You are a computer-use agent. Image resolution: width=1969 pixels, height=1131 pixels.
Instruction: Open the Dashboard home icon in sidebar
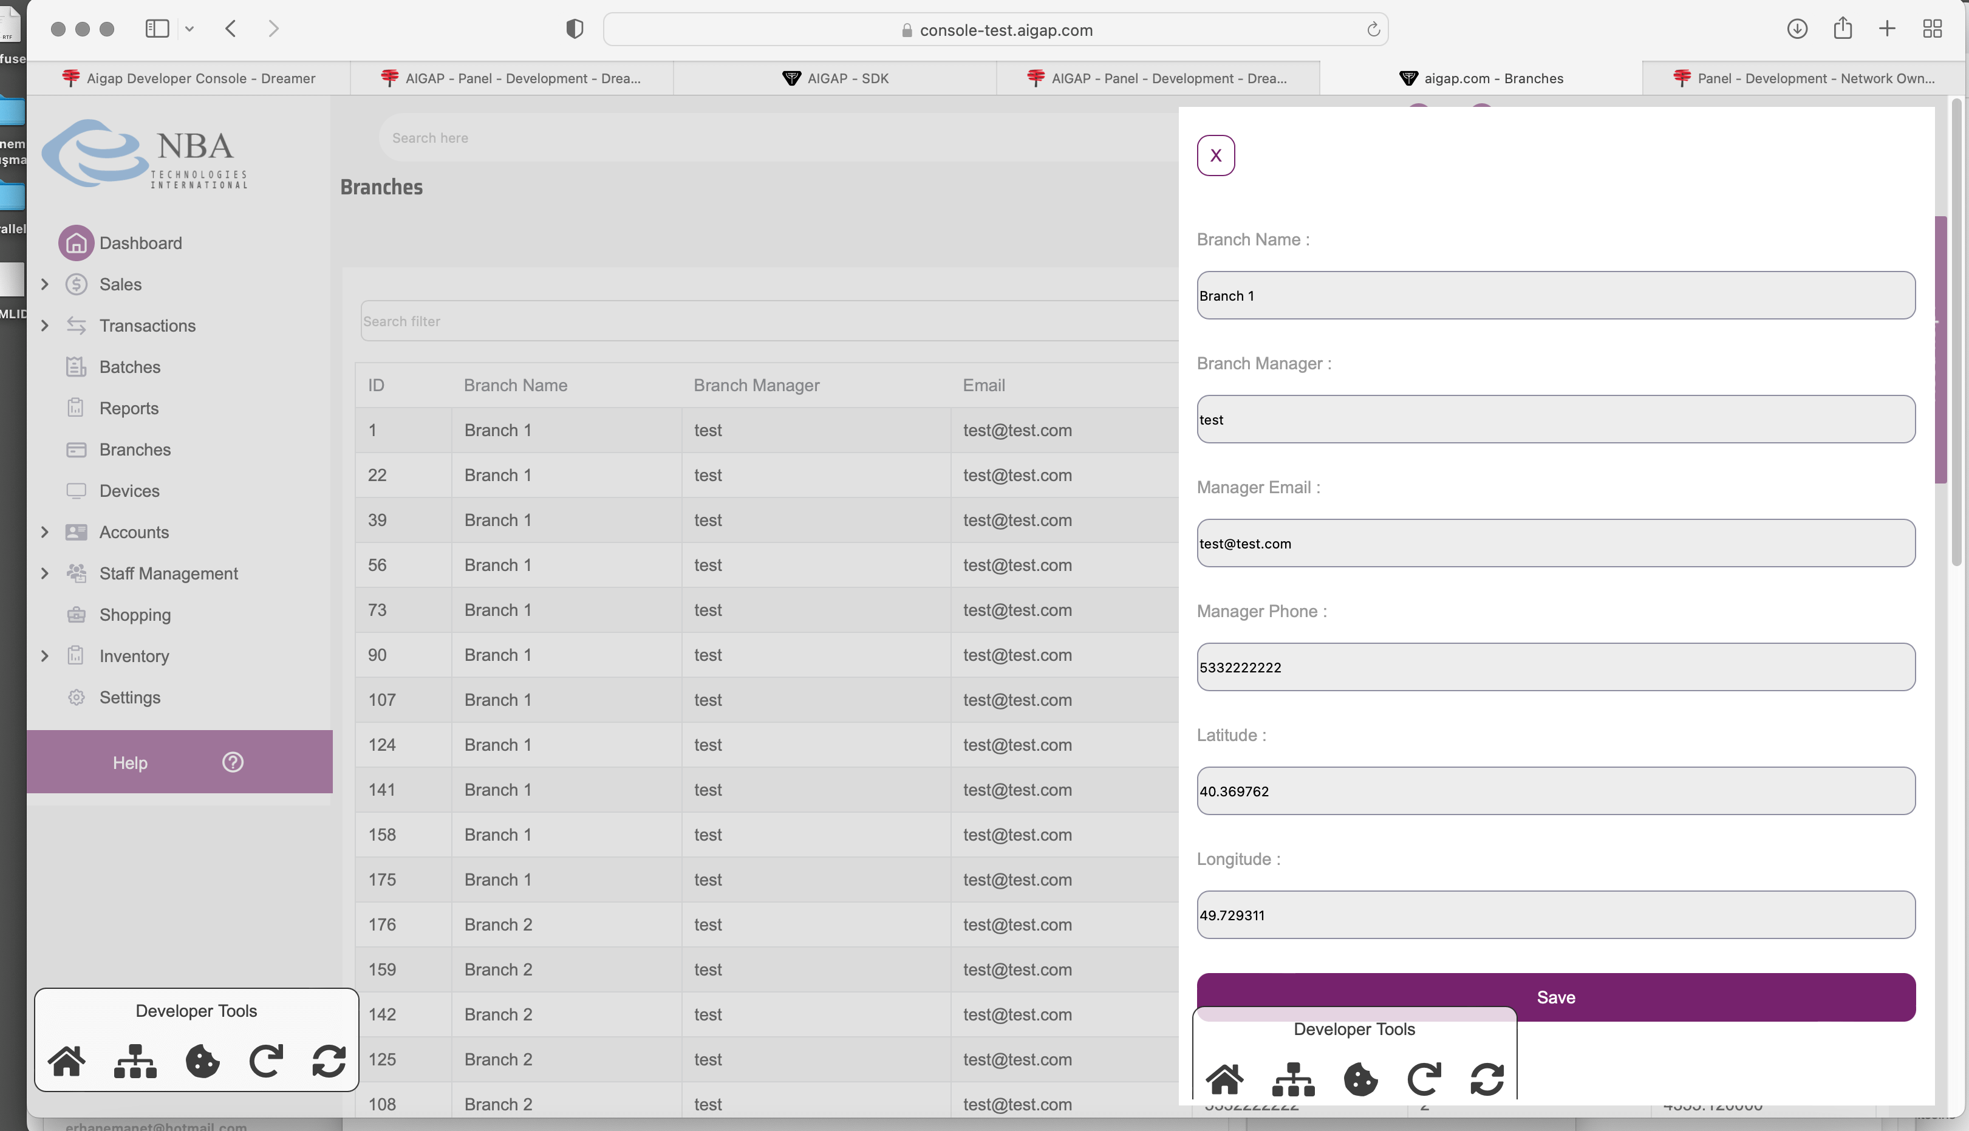(x=76, y=243)
